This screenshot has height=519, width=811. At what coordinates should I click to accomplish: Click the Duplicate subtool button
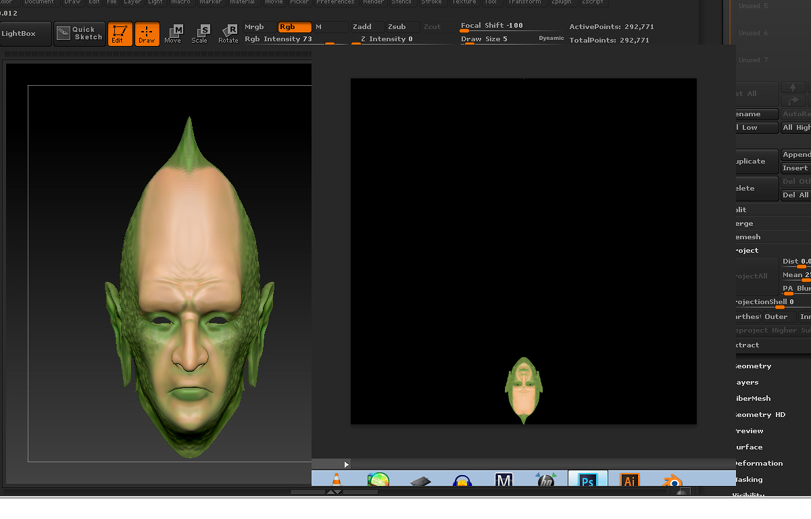click(x=757, y=162)
